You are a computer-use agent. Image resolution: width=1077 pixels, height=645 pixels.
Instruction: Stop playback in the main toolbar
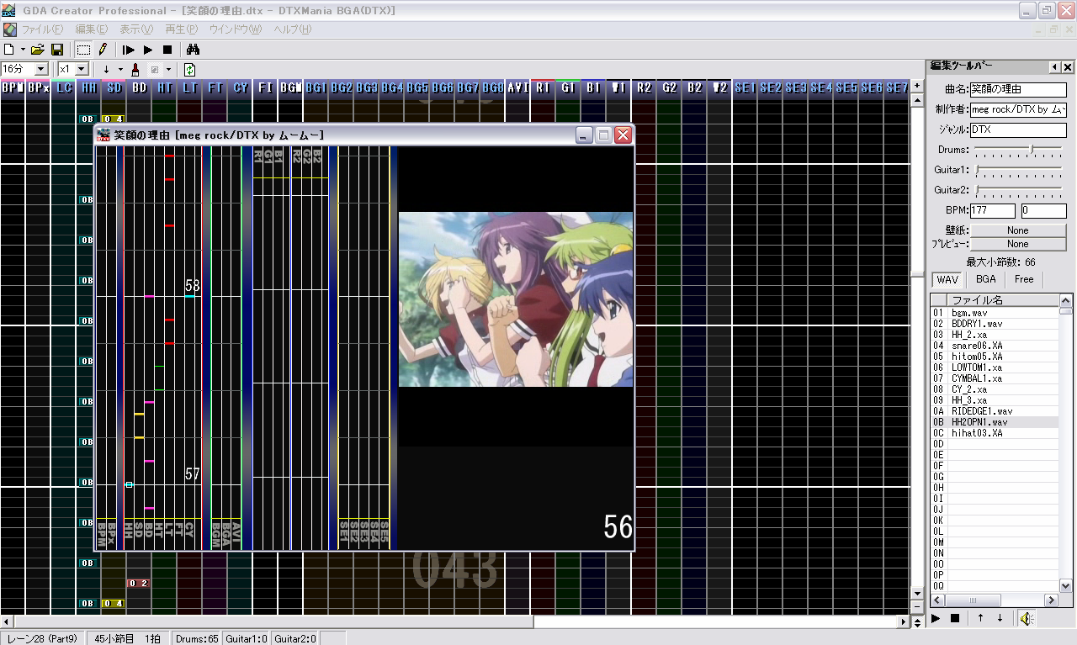[x=167, y=50]
